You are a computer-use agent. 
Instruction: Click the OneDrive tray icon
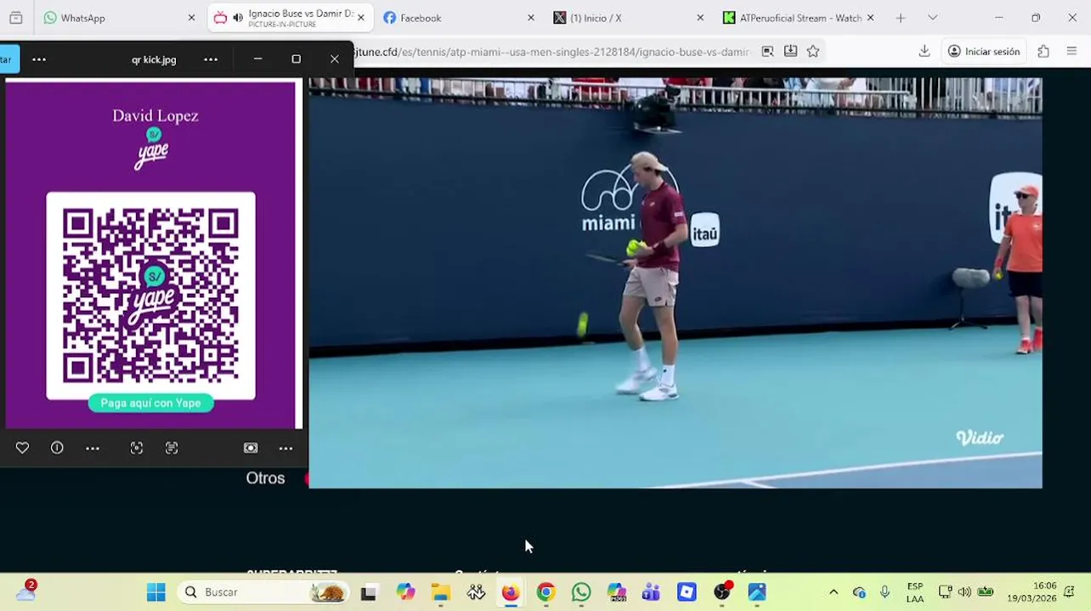pyautogui.click(x=859, y=592)
